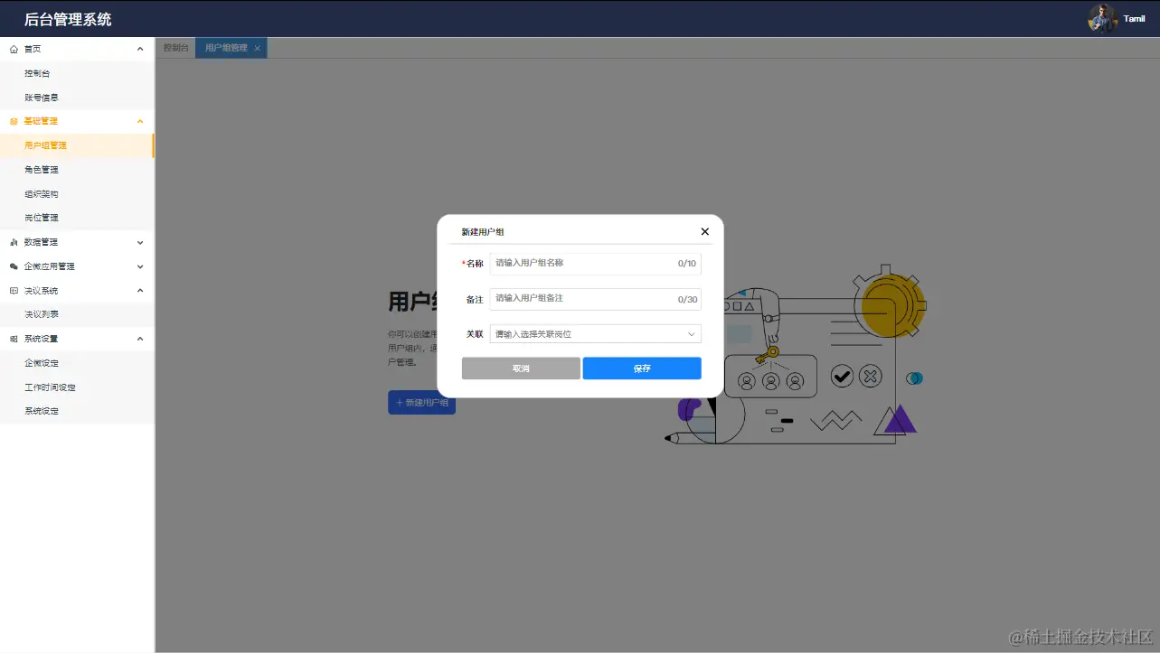Collapse the 首页 menu group chevron
1160x653 pixels.
pos(140,49)
